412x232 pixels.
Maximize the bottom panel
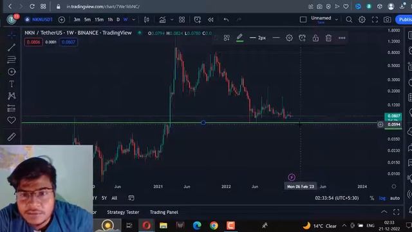pyautogui.click(x=397, y=212)
